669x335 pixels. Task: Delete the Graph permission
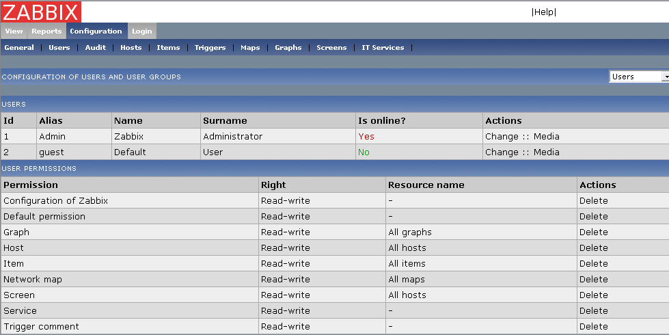pyautogui.click(x=593, y=232)
